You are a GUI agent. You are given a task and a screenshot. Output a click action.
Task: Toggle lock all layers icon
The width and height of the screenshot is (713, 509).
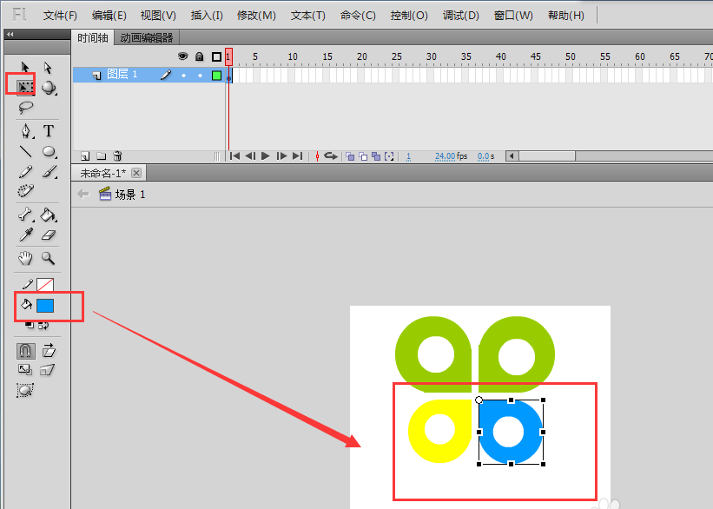click(x=199, y=56)
